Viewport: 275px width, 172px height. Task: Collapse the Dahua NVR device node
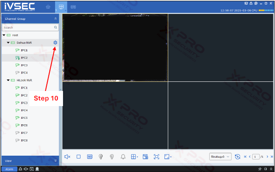[8, 43]
